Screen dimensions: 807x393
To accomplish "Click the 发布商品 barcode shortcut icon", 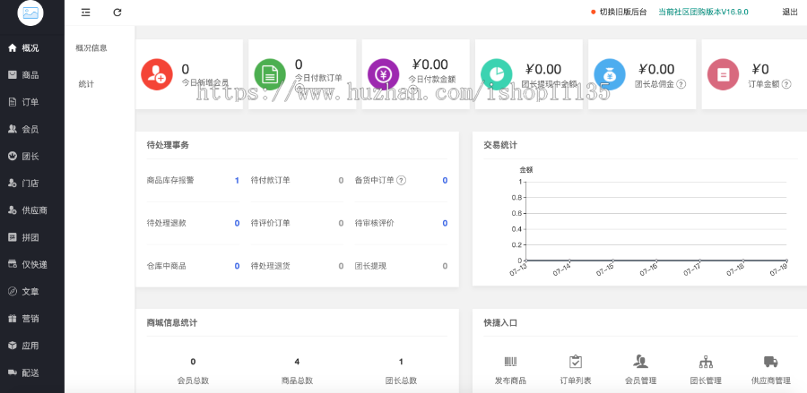I will coord(510,362).
